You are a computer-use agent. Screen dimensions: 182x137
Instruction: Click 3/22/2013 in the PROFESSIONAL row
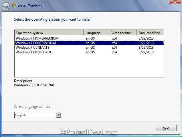[x=146, y=43]
